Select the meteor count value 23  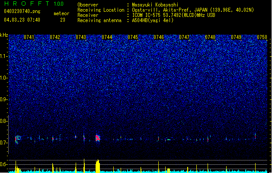click(63, 20)
